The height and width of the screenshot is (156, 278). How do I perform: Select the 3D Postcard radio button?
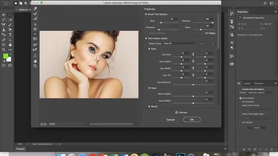(241, 98)
